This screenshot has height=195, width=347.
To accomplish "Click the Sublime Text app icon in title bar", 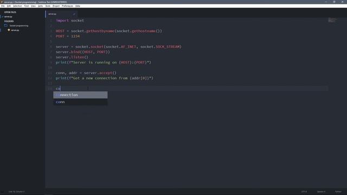I will (x=2, y=2).
